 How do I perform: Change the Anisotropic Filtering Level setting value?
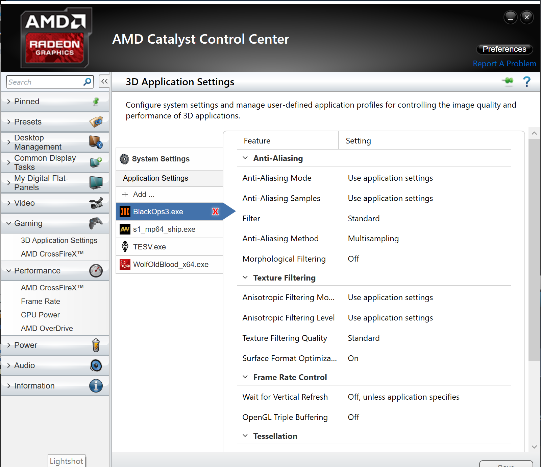(390, 318)
